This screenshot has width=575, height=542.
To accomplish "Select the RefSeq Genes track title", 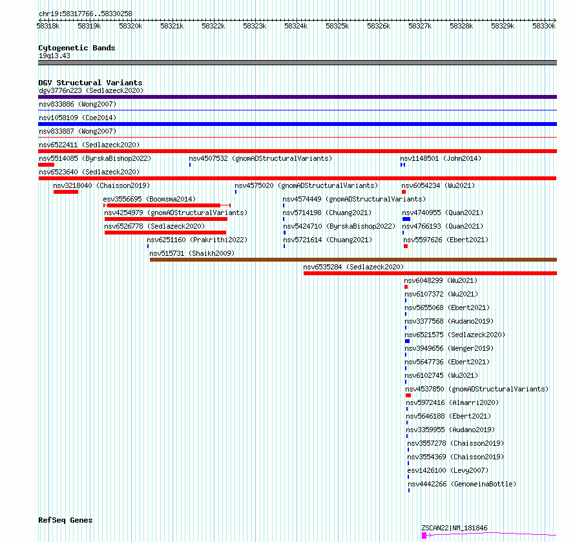I will tap(65, 521).
